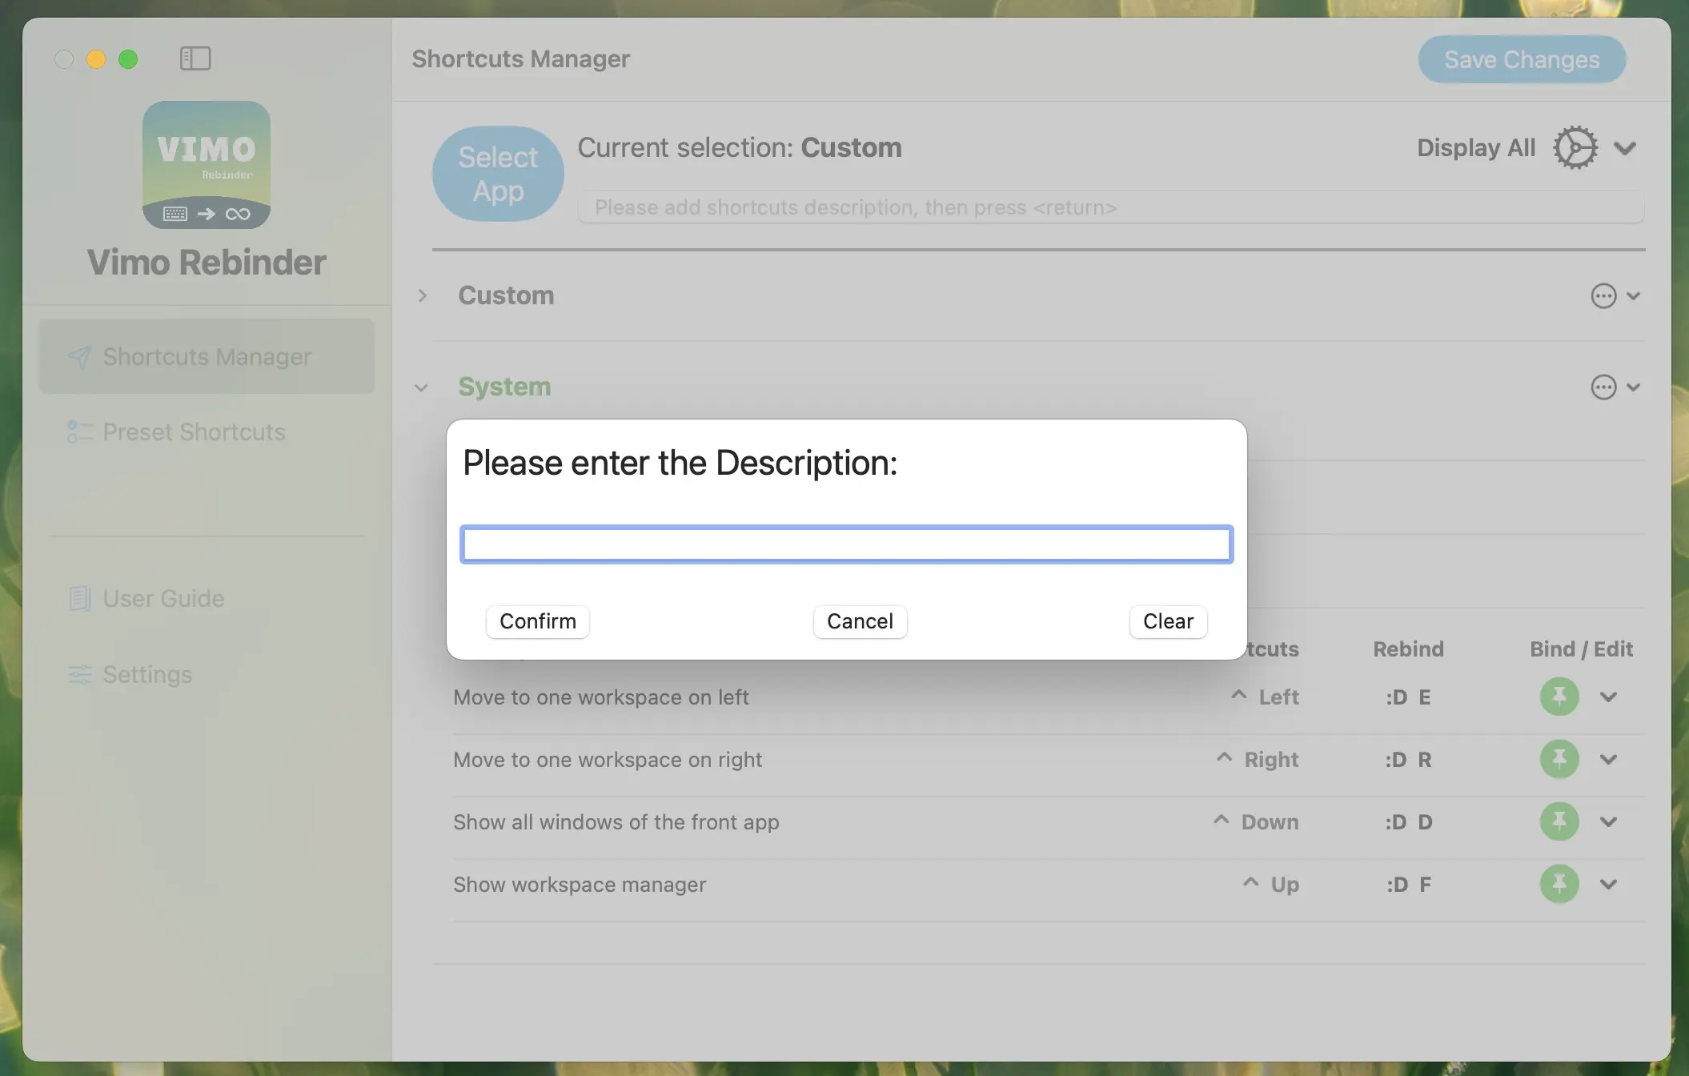This screenshot has width=1689, height=1076.
Task: Click pin icon for Show all windows row
Action: coord(1559,821)
